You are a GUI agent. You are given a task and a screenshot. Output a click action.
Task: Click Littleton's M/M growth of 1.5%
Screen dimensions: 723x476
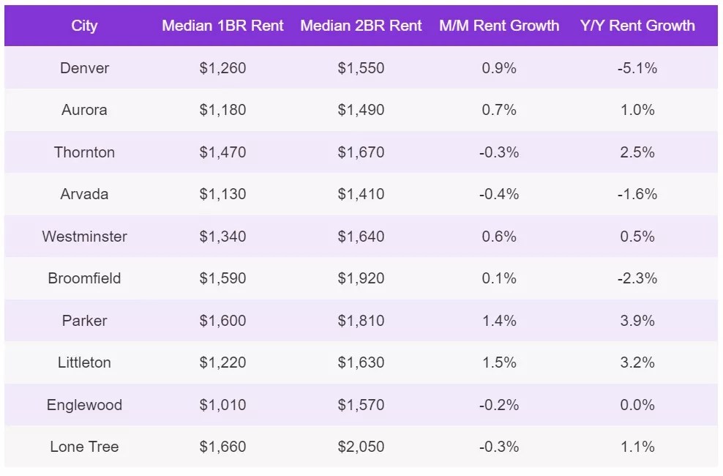point(499,362)
